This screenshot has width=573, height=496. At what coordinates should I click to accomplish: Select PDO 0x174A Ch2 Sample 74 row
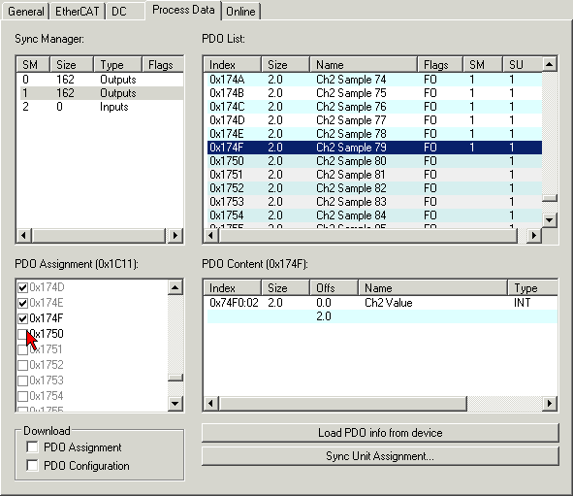374,80
